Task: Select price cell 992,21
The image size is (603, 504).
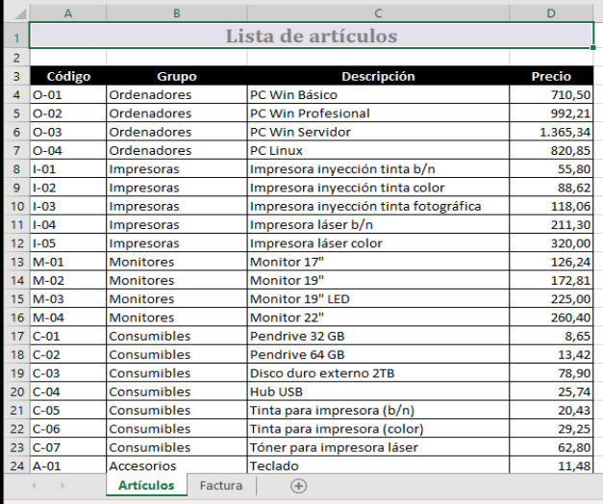Action: pyautogui.click(x=551, y=113)
